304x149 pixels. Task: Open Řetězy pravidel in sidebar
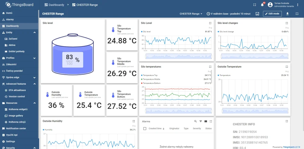[x=19, y=71]
